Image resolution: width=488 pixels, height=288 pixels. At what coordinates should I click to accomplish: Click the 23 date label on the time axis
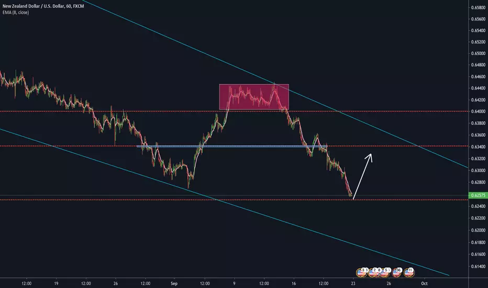pyautogui.click(x=353, y=283)
